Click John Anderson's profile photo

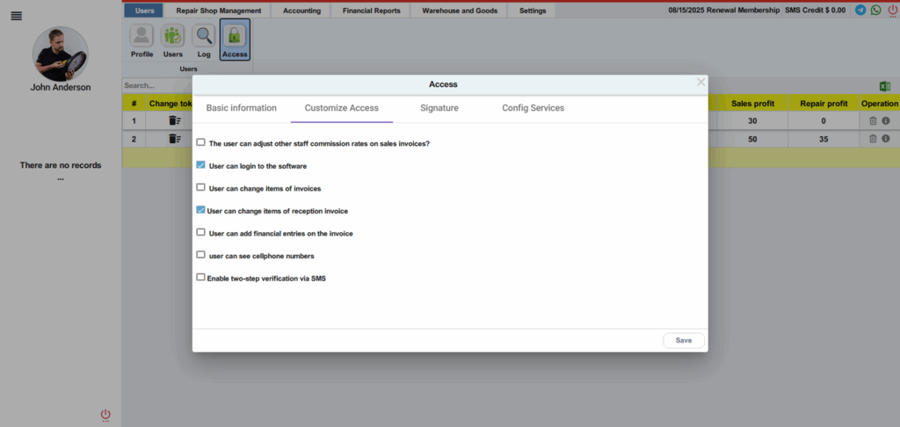coord(61,54)
